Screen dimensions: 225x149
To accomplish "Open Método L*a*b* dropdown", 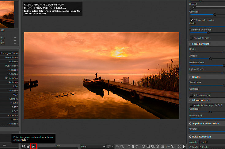I will [x=212, y=142].
